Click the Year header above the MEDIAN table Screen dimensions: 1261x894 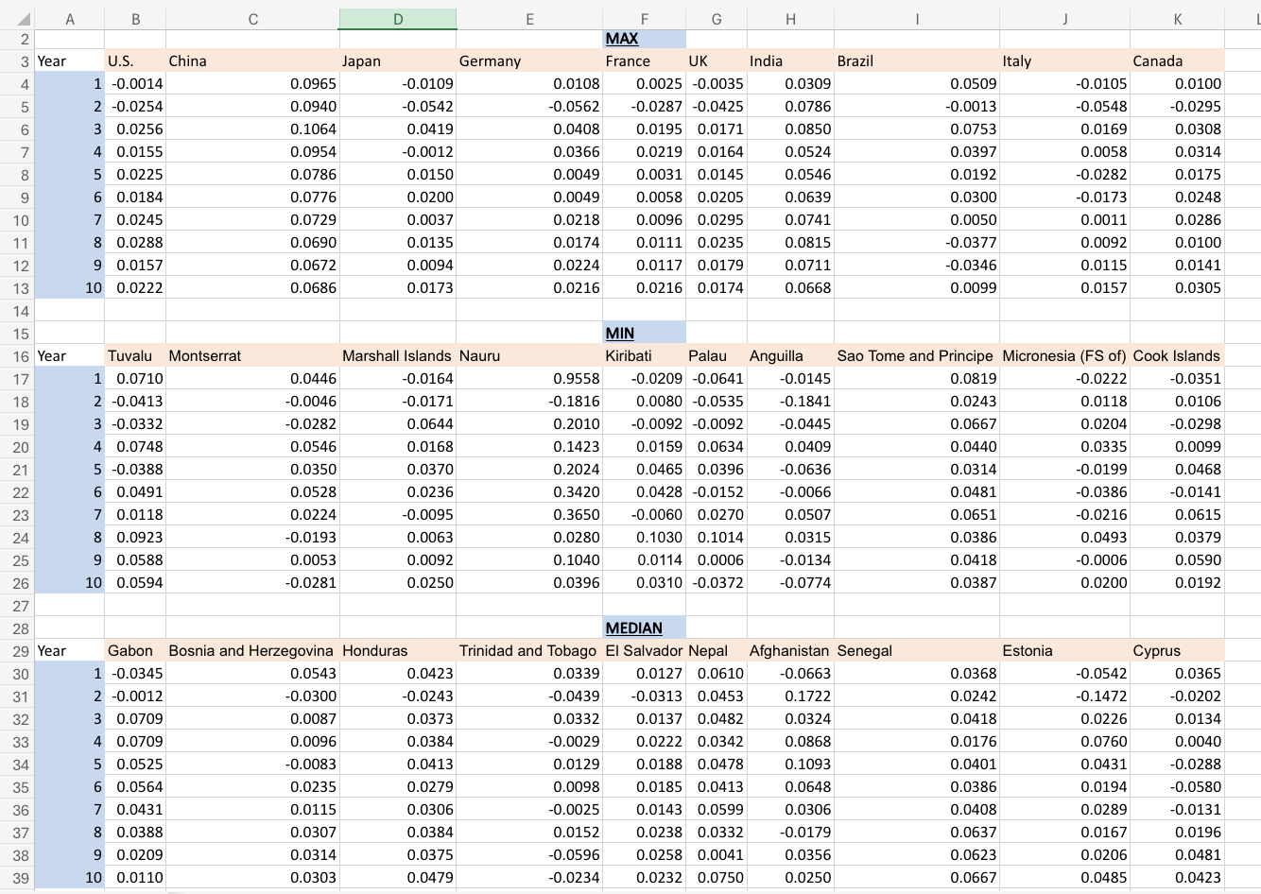tap(70, 650)
